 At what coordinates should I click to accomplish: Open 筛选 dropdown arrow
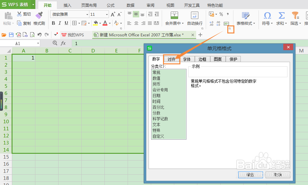(x=300, y=23)
